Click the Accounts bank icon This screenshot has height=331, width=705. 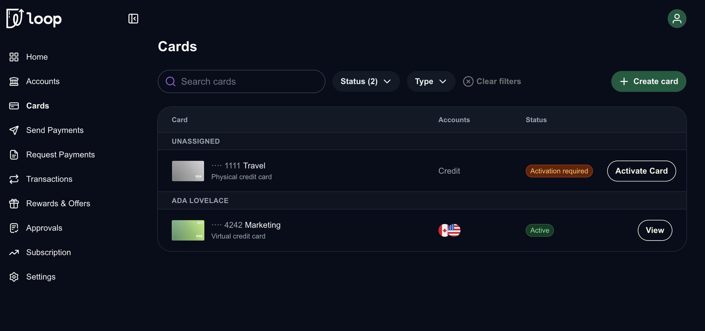coord(14,81)
